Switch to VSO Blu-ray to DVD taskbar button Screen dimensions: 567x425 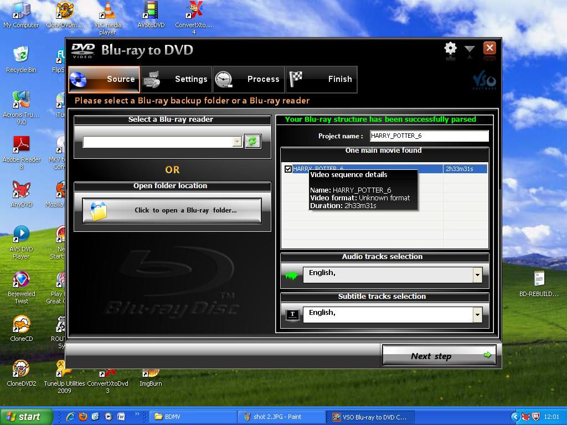pos(370,417)
